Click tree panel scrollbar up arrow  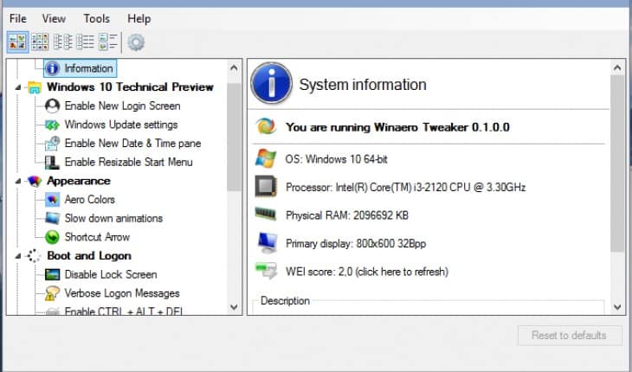pos(234,68)
